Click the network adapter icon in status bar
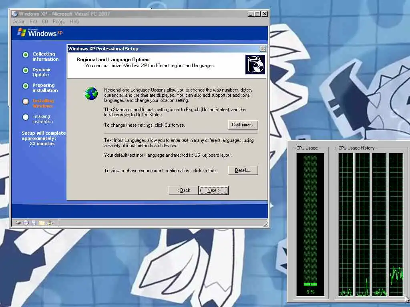Screen dimensions: 410x307 (50, 223)
